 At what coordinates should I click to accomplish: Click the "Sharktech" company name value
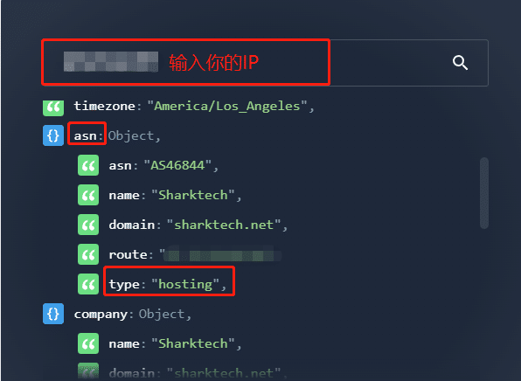(x=193, y=343)
